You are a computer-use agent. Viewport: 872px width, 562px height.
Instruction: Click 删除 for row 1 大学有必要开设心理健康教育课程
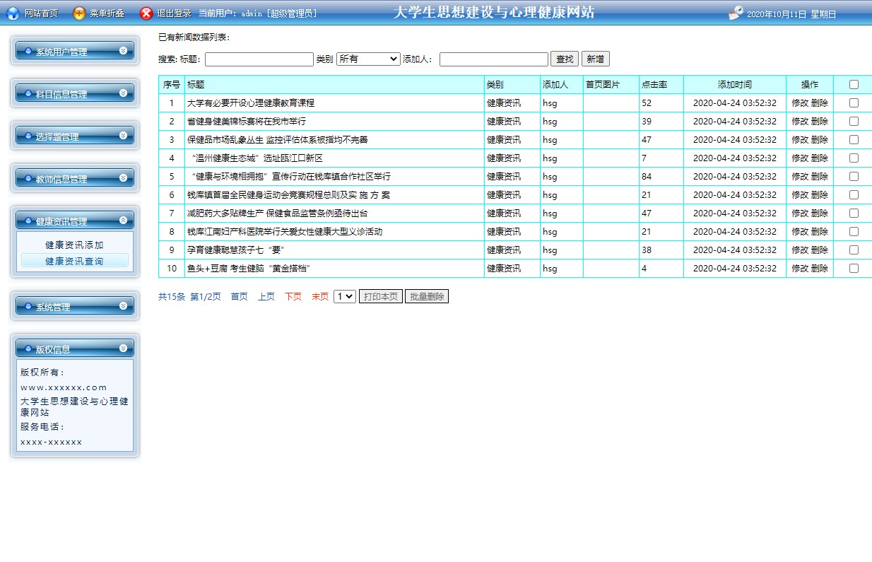[x=820, y=103]
